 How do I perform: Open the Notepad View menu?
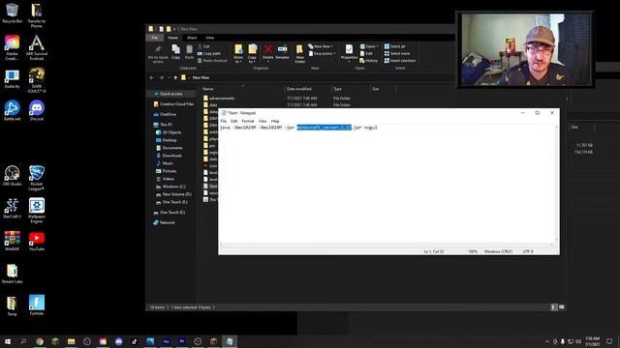[263, 121]
